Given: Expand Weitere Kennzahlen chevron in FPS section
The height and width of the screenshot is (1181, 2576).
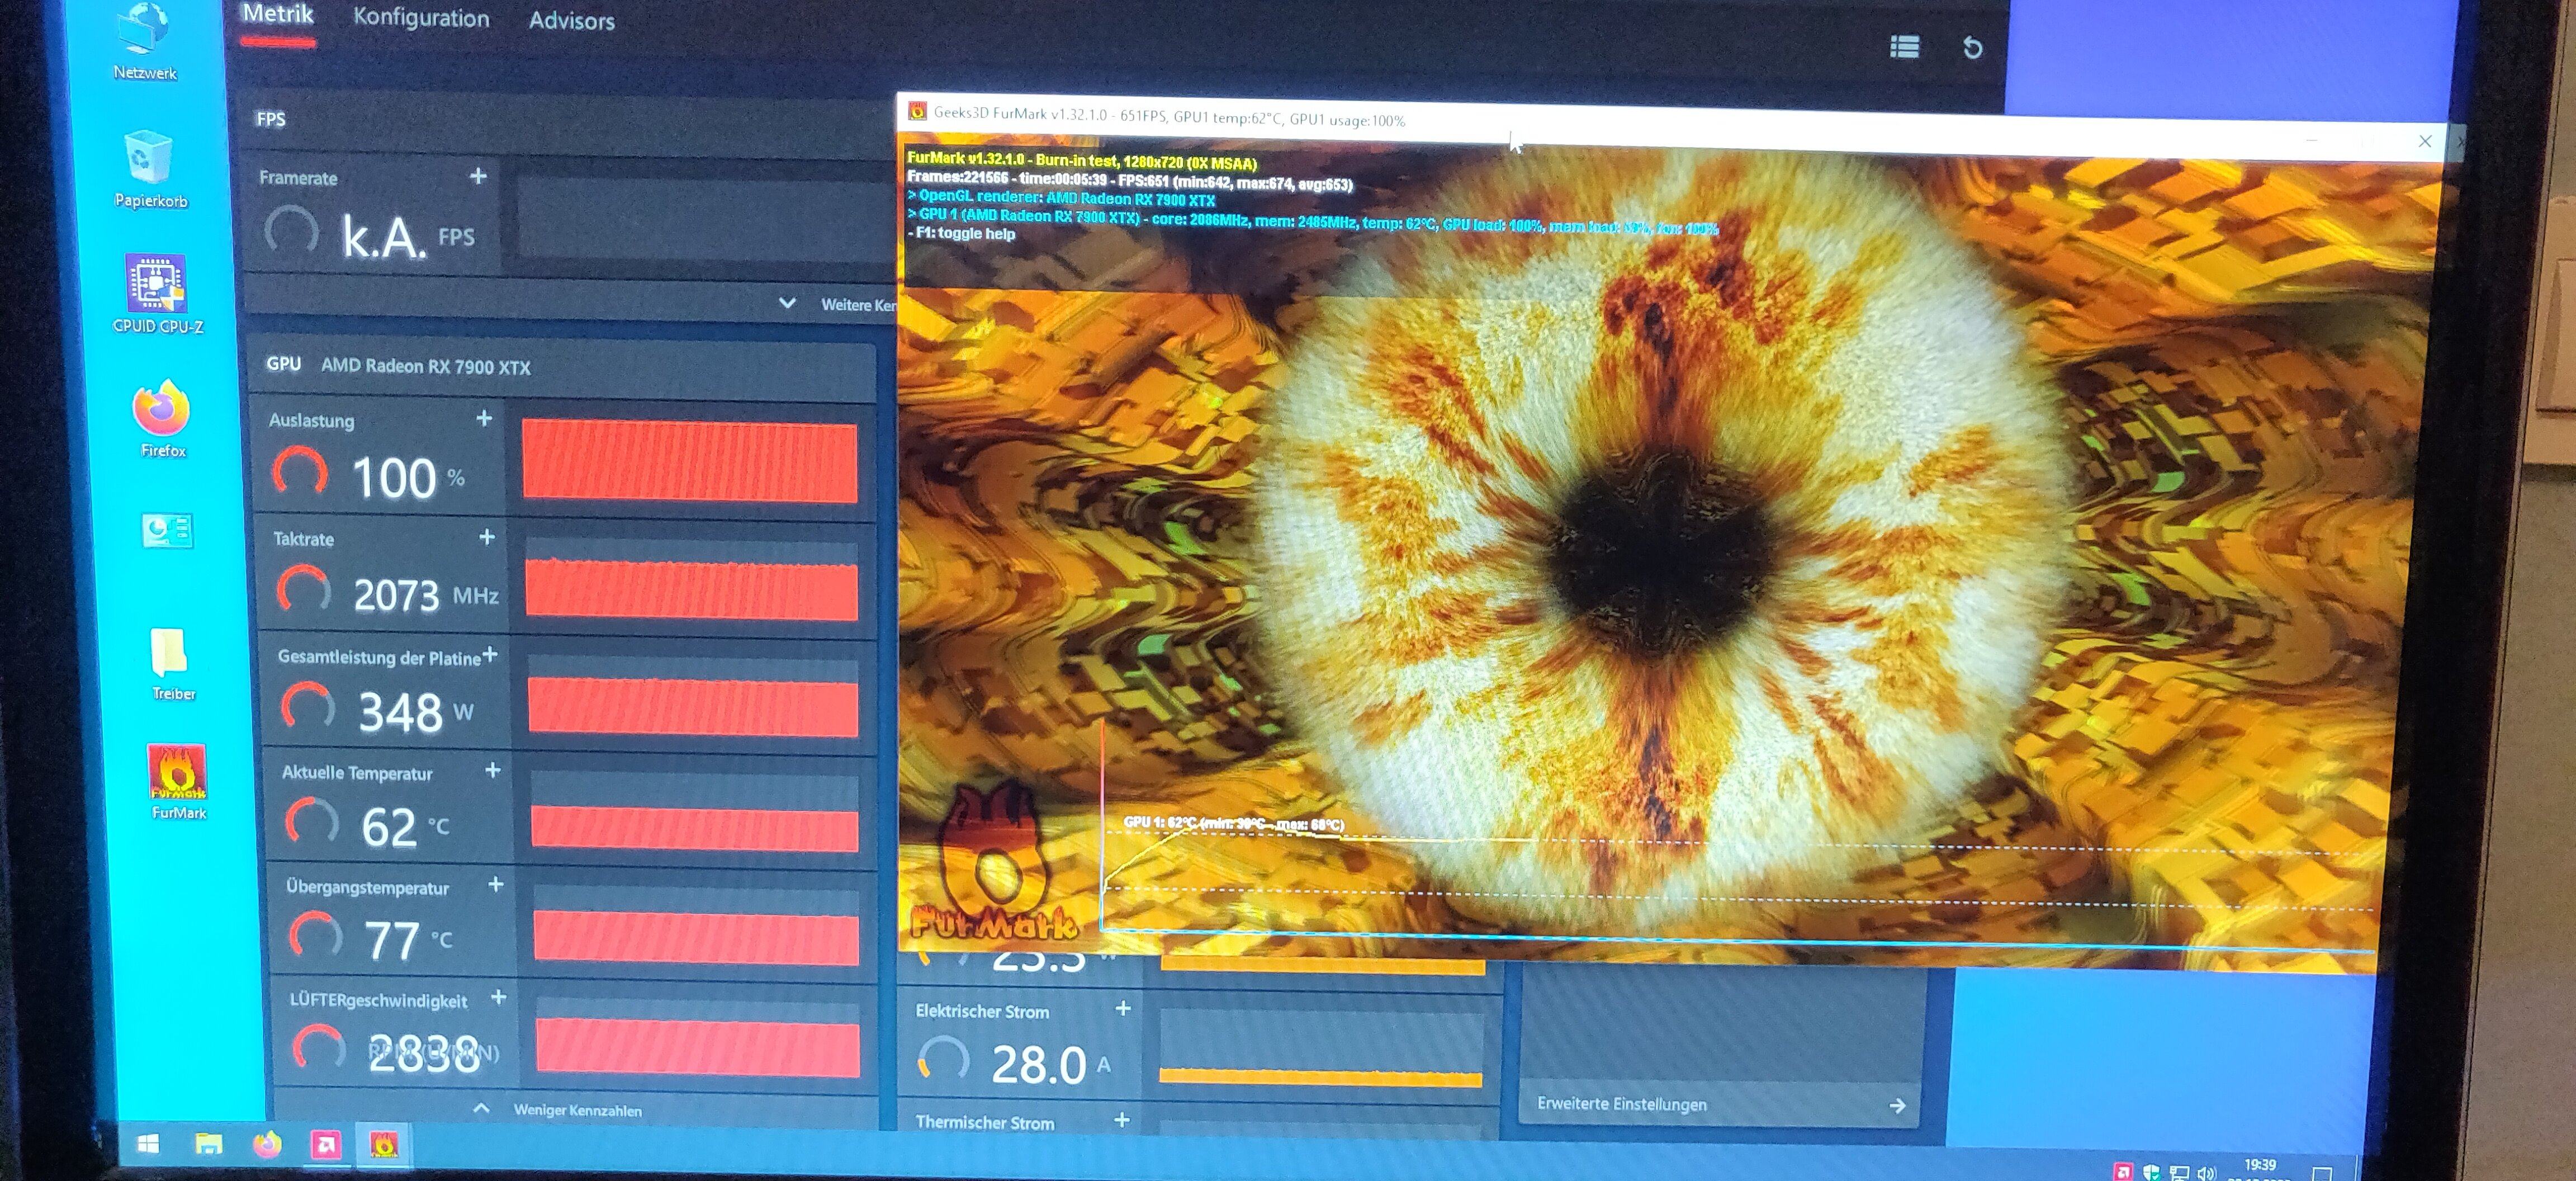Looking at the screenshot, I should [x=787, y=303].
